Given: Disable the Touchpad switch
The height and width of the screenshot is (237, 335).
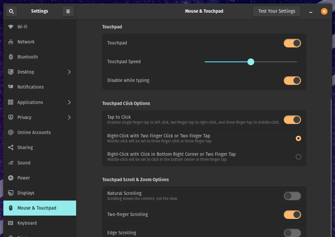Looking at the screenshot, I should click(x=292, y=43).
